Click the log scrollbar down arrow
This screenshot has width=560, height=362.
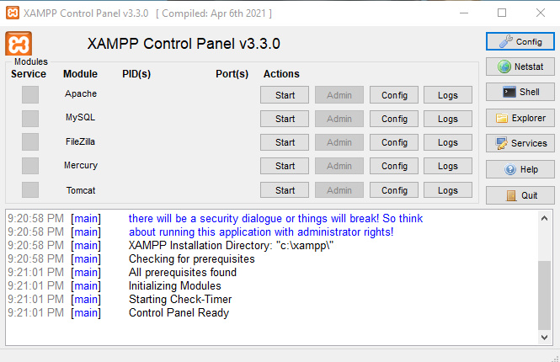545,338
